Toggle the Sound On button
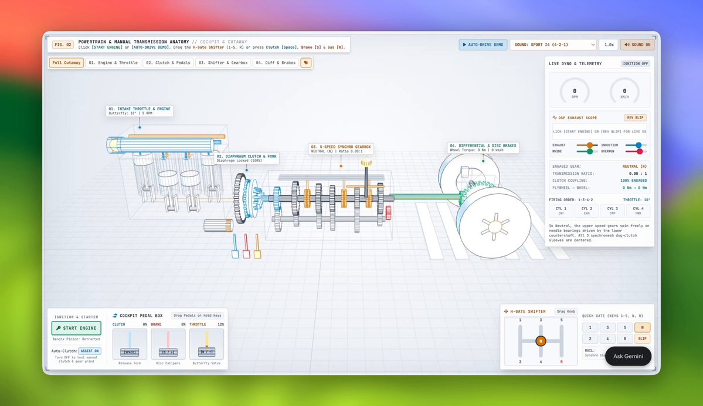The image size is (703, 406). [637, 45]
